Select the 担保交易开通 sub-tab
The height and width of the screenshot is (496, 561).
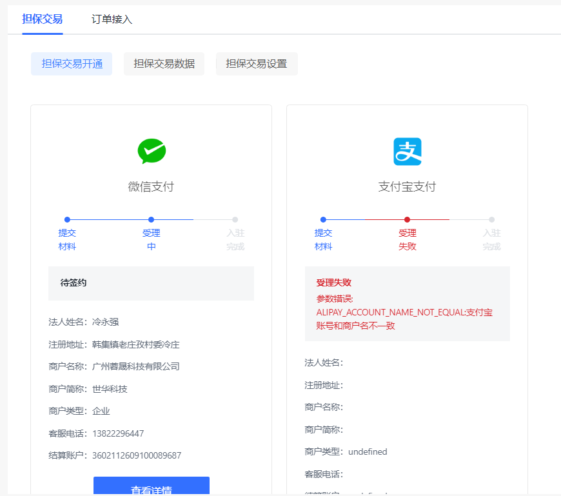72,64
